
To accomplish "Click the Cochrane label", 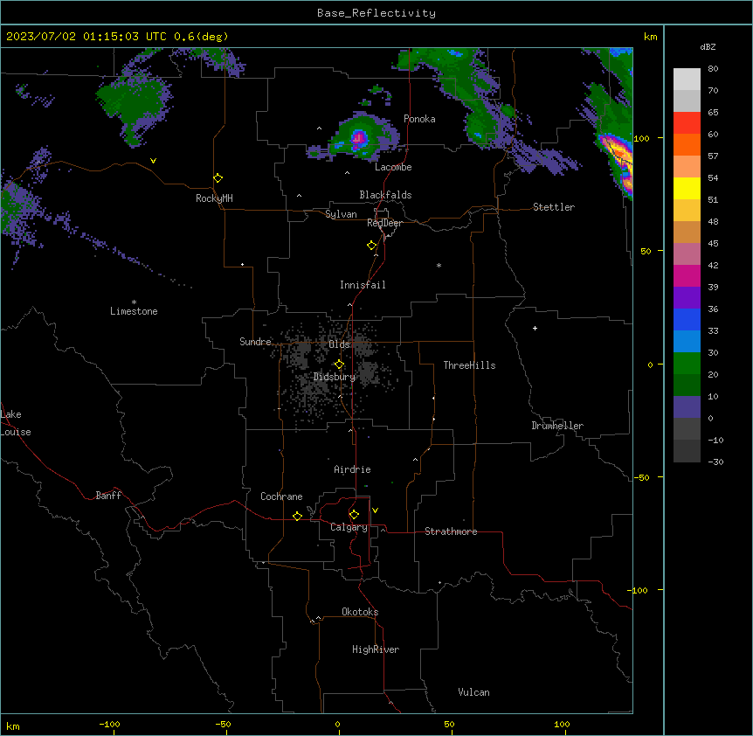I will pos(281,496).
